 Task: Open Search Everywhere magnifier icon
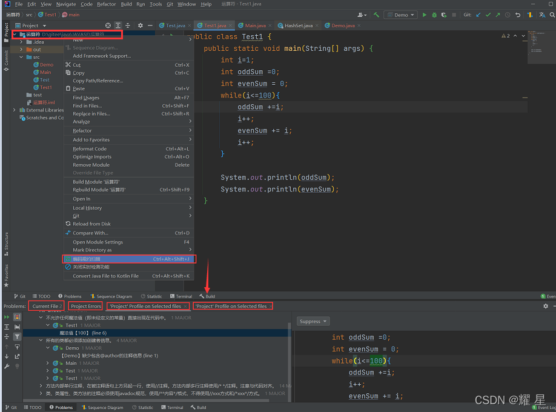[552, 15]
